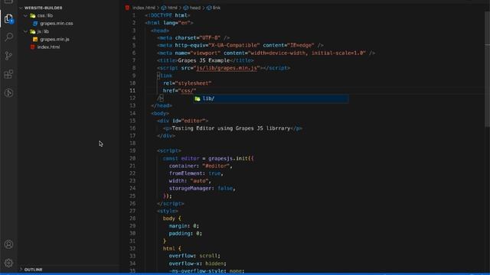
Task: Click the text "Grapes JS Example" in title
Action: (204, 60)
